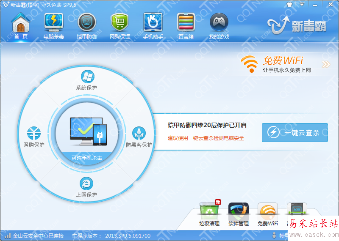Click 主程序版本 label
This screenshot has width=339, height=241.
coord(86,236)
